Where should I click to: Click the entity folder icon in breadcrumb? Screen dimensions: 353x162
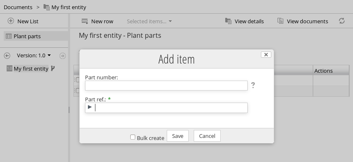tap(46, 7)
